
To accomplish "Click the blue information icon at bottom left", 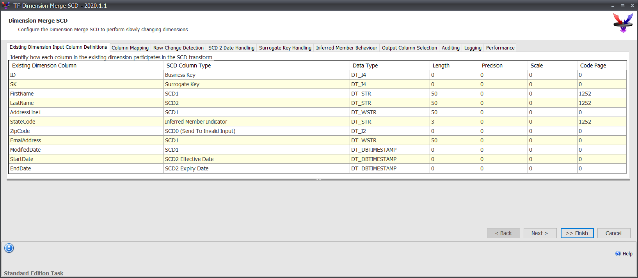I will (x=9, y=248).
